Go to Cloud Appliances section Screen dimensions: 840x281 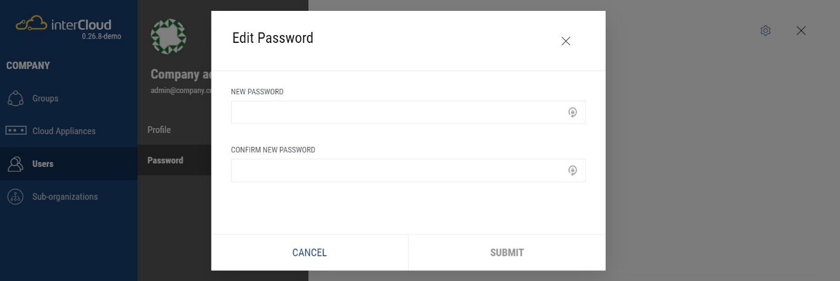pos(64,131)
